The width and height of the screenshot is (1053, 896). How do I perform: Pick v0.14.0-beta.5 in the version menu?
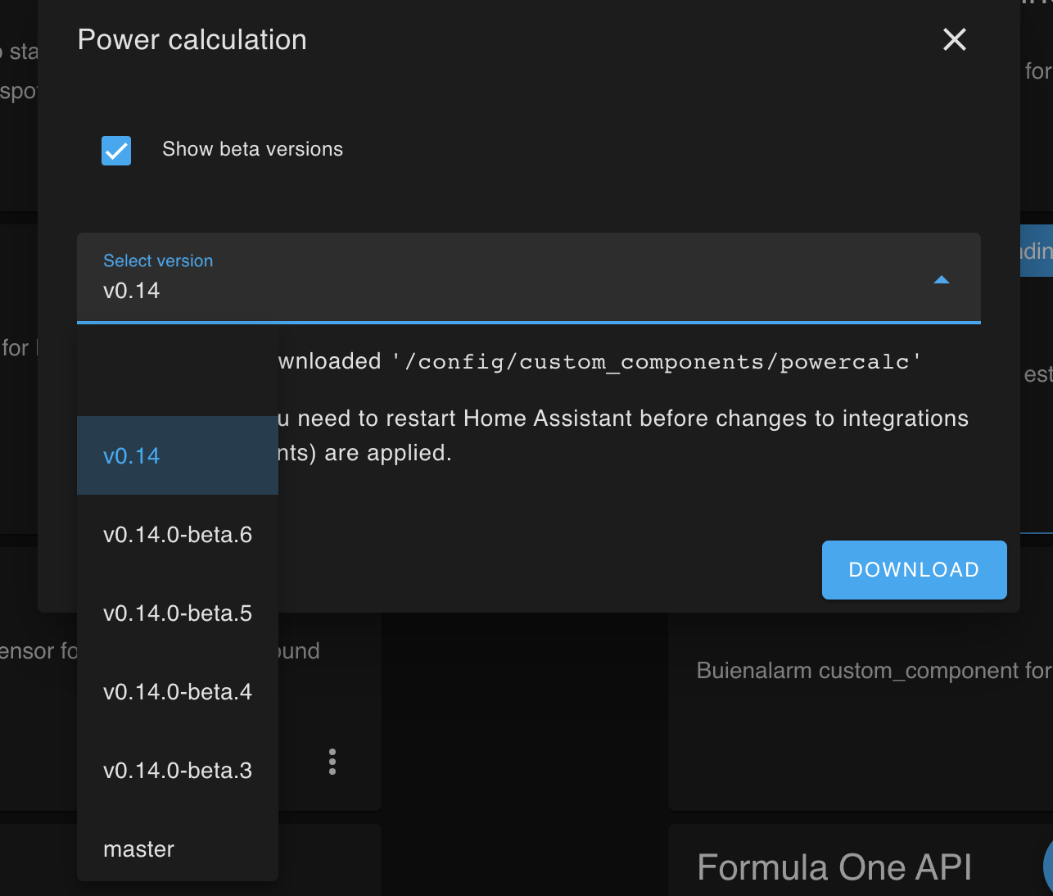point(177,613)
